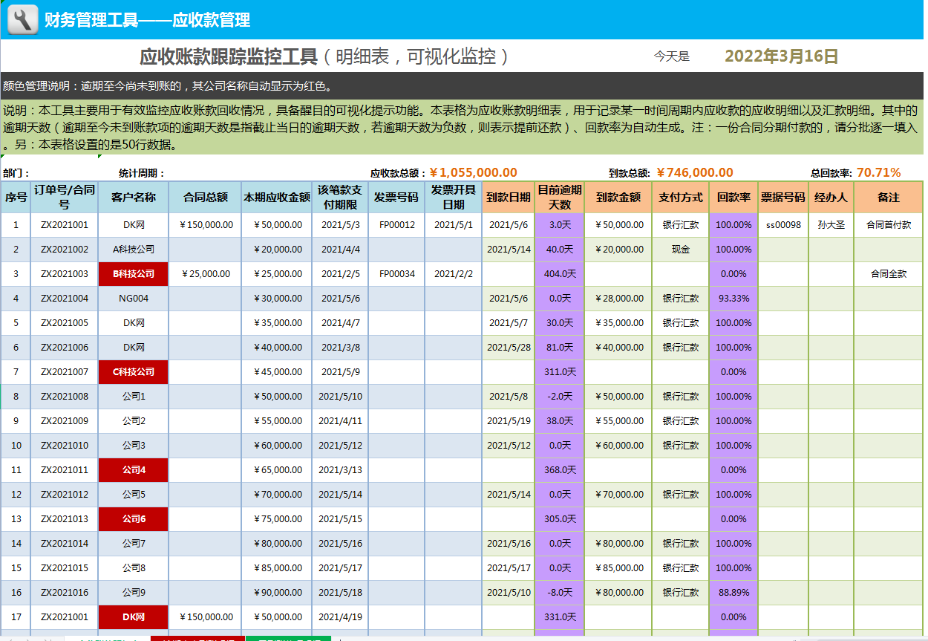Screen dimensions: 928x641
Task: Click the 合同首付款 remark cell
Action: click(x=888, y=224)
